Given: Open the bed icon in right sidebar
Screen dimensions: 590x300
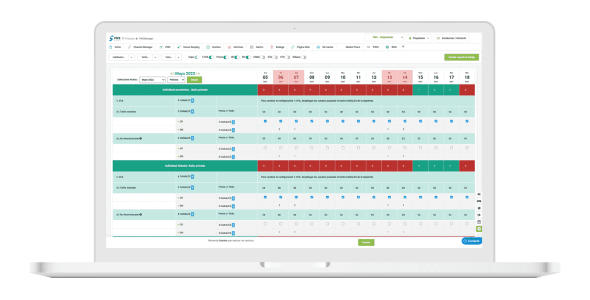Looking at the screenshot, I should (x=479, y=201).
